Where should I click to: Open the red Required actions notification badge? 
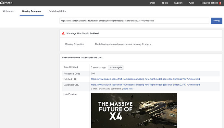[220, 3]
